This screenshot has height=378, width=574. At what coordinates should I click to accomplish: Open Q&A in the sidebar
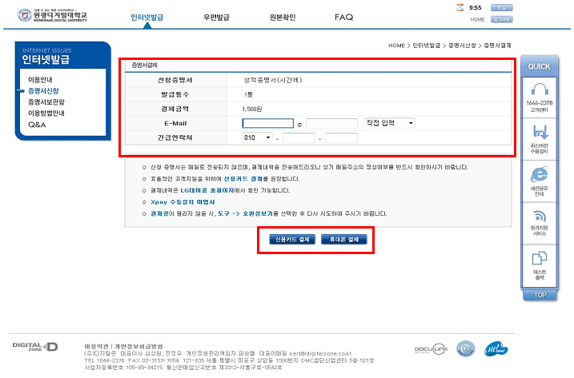37,125
